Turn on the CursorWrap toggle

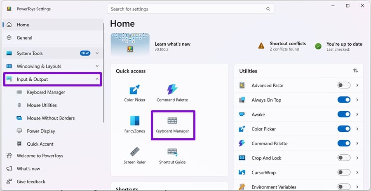pyautogui.click(x=344, y=172)
